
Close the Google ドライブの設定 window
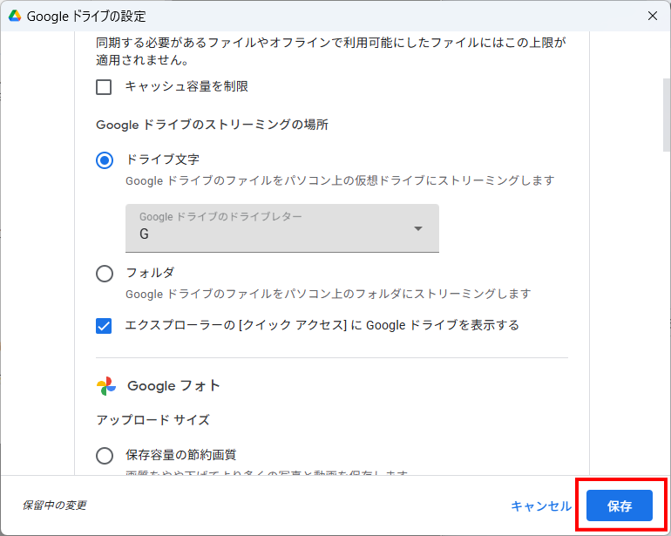click(653, 16)
